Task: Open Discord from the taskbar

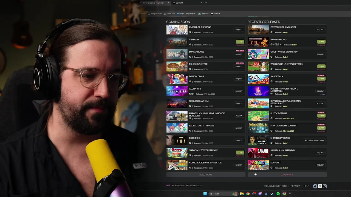Action: click(x=260, y=194)
